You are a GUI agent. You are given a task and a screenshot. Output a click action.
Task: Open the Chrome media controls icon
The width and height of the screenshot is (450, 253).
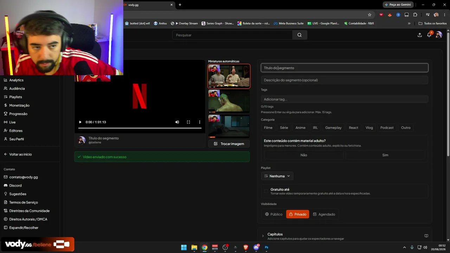coord(427,15)
